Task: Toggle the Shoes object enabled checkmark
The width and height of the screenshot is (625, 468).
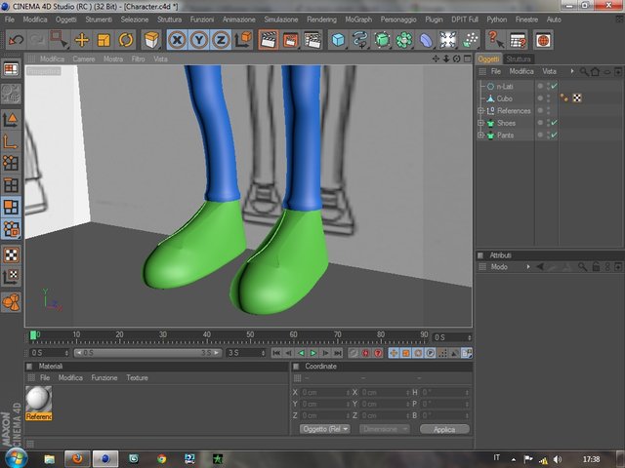Action: point(554,123)
